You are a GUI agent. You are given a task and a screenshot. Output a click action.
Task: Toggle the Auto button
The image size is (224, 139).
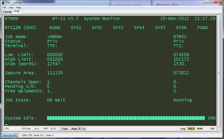click(74, 129)
